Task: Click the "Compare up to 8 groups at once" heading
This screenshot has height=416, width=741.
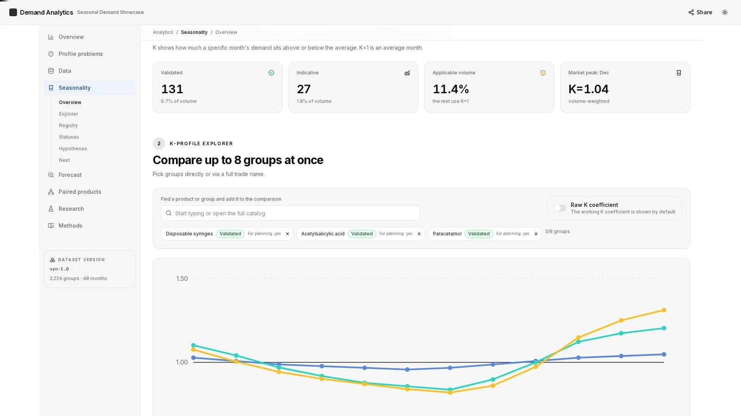Action: coord(238,160)
